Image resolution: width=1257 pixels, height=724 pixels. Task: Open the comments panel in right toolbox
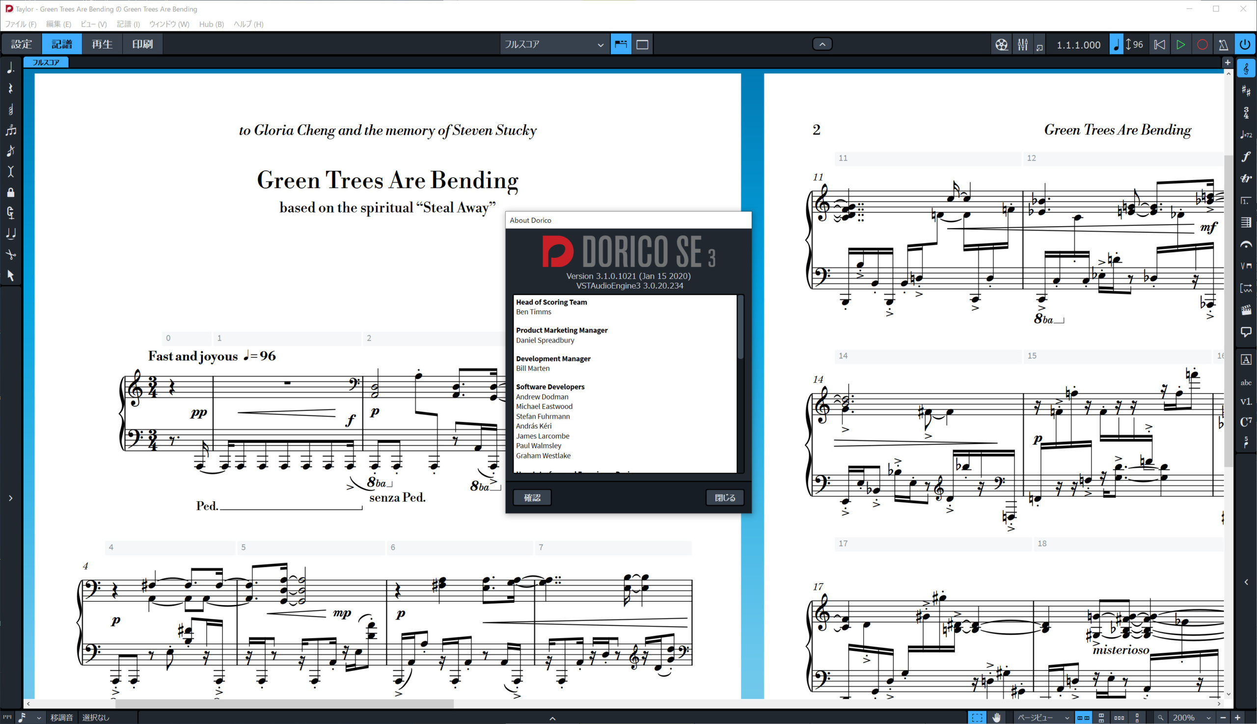[1246, 332]
